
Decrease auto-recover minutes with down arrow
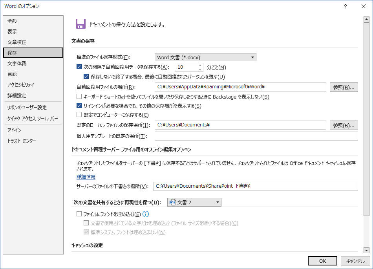click(x=200, y=69)
